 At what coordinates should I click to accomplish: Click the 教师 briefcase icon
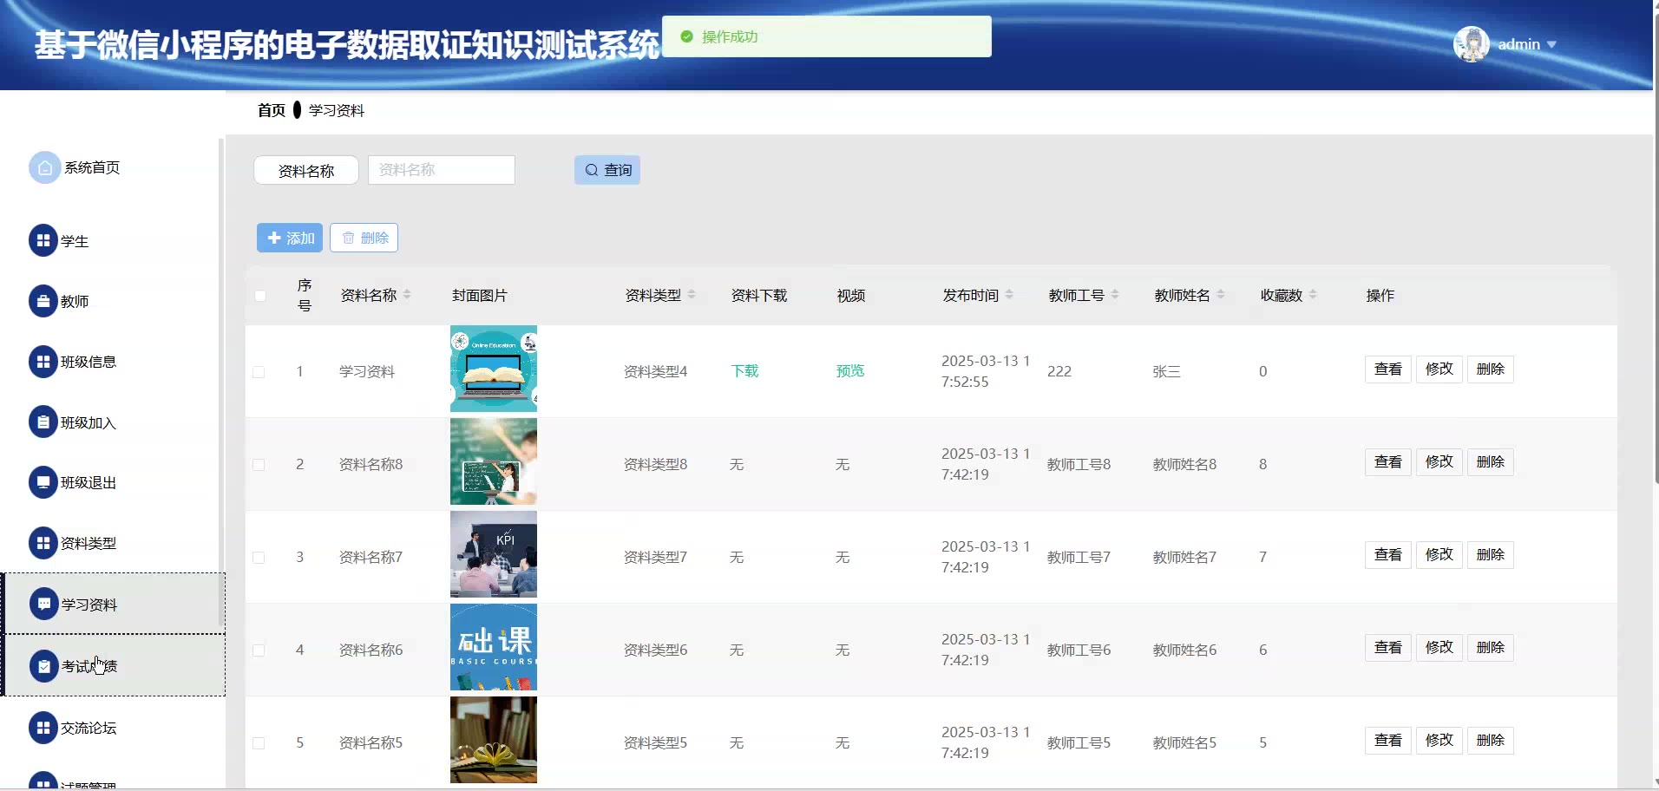click(x=43, y=302)
